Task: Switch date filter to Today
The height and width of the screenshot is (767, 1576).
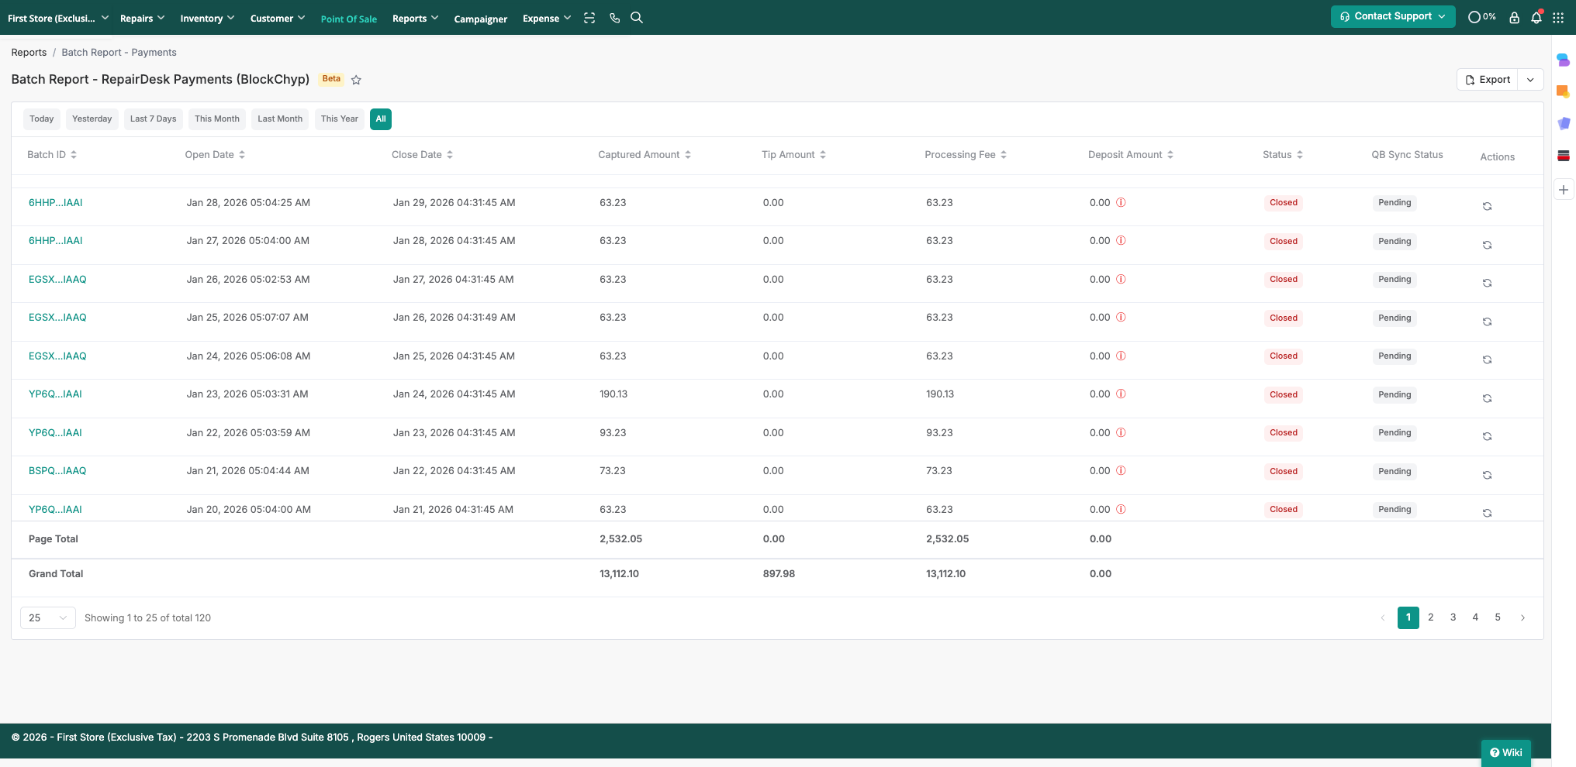Action: pos(42,119)
